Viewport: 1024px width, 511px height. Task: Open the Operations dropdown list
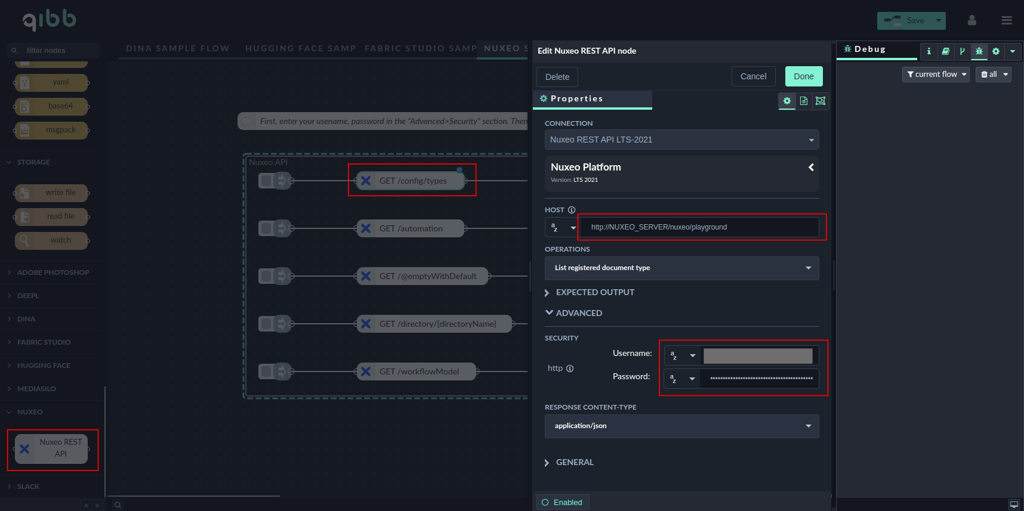click(x=681, y=268)
